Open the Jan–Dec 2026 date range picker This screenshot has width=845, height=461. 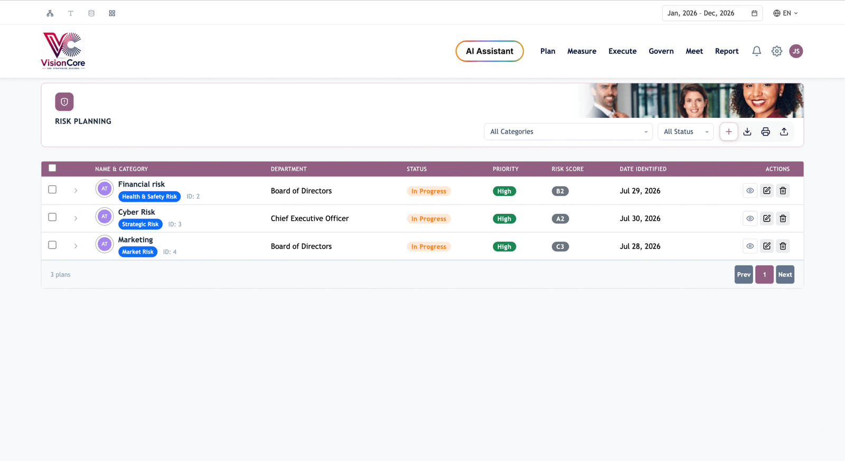coord(712,13)
